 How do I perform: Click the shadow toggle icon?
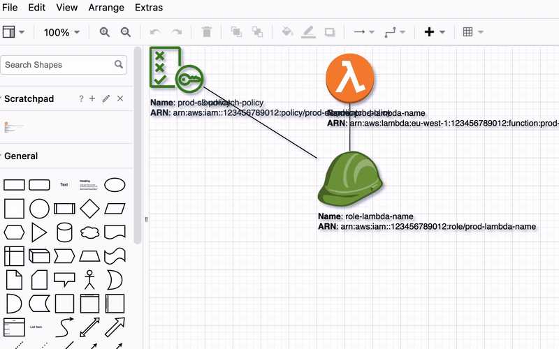tap(330, 32)
